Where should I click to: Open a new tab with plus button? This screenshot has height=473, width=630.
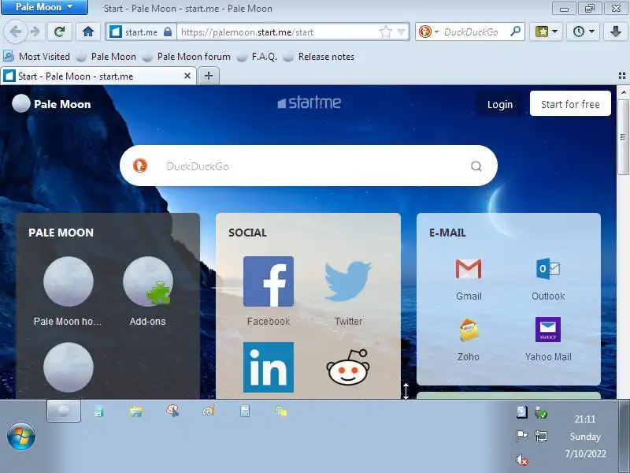click(209, 76)
